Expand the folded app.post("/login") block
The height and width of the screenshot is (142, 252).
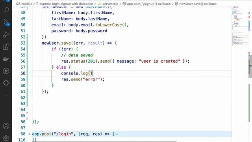[x=29, y=134]
